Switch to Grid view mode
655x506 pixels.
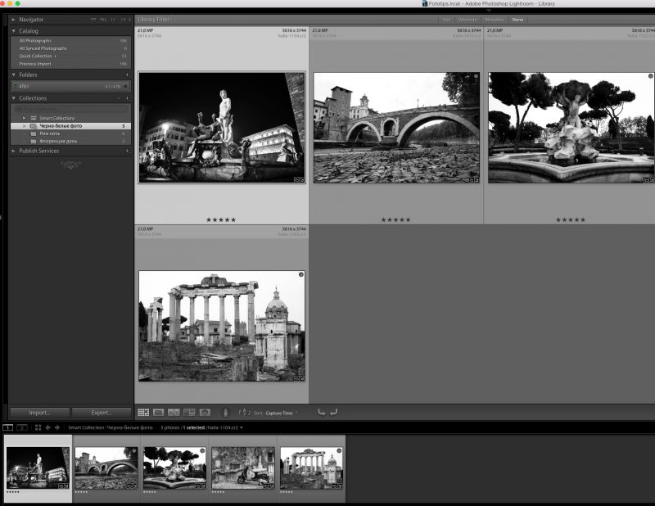143,413
